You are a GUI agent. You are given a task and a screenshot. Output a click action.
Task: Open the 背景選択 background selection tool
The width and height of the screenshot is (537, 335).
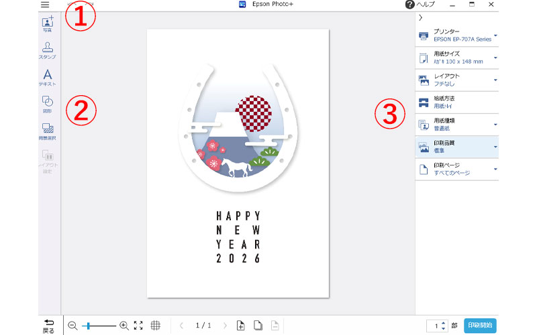coord(48,131)
